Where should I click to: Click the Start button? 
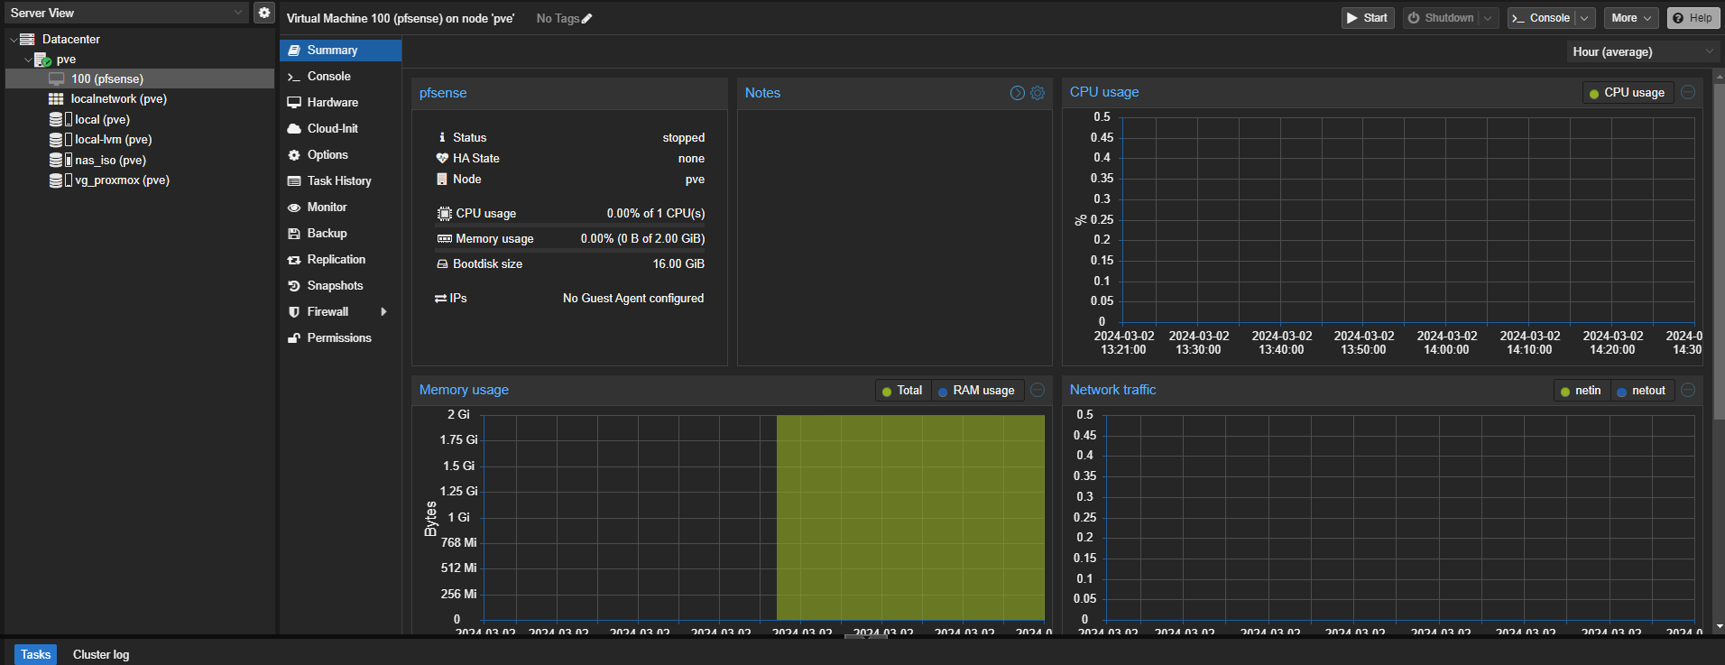click(x=1368, y=18)
